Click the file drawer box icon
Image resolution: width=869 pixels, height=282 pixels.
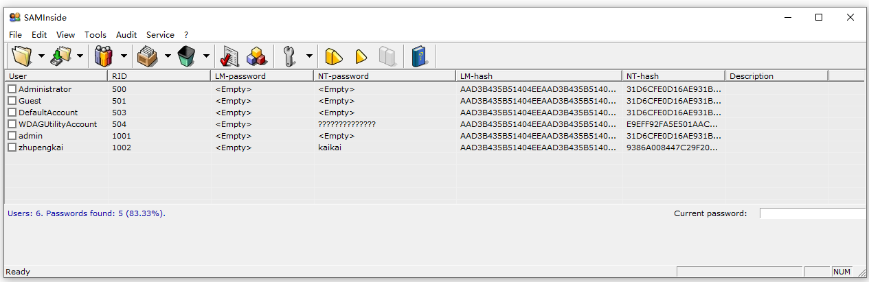point(148,56)
